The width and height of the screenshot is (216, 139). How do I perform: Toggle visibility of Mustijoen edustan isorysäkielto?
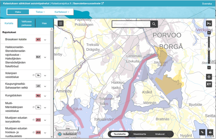coord(34,120)
